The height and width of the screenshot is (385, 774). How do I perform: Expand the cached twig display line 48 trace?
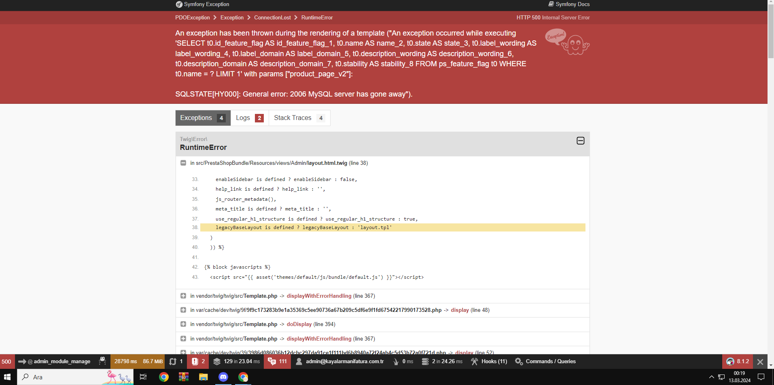click(x=183, y=310)
